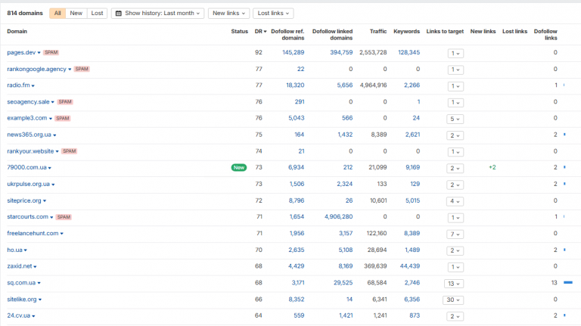Expand the caret next to rankyour.website
Viewport: 581px width, 326px height.
(57, 151)
